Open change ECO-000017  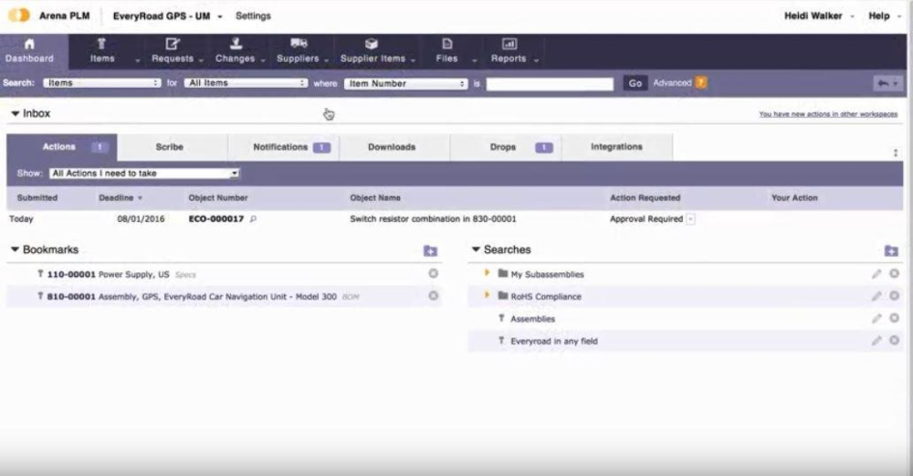pyautogui.click(x=216, y=219)
